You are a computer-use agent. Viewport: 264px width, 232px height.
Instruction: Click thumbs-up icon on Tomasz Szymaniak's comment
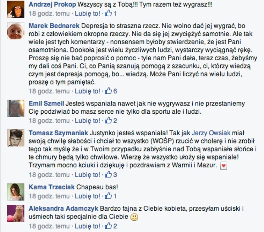click(x=108, y=174)
